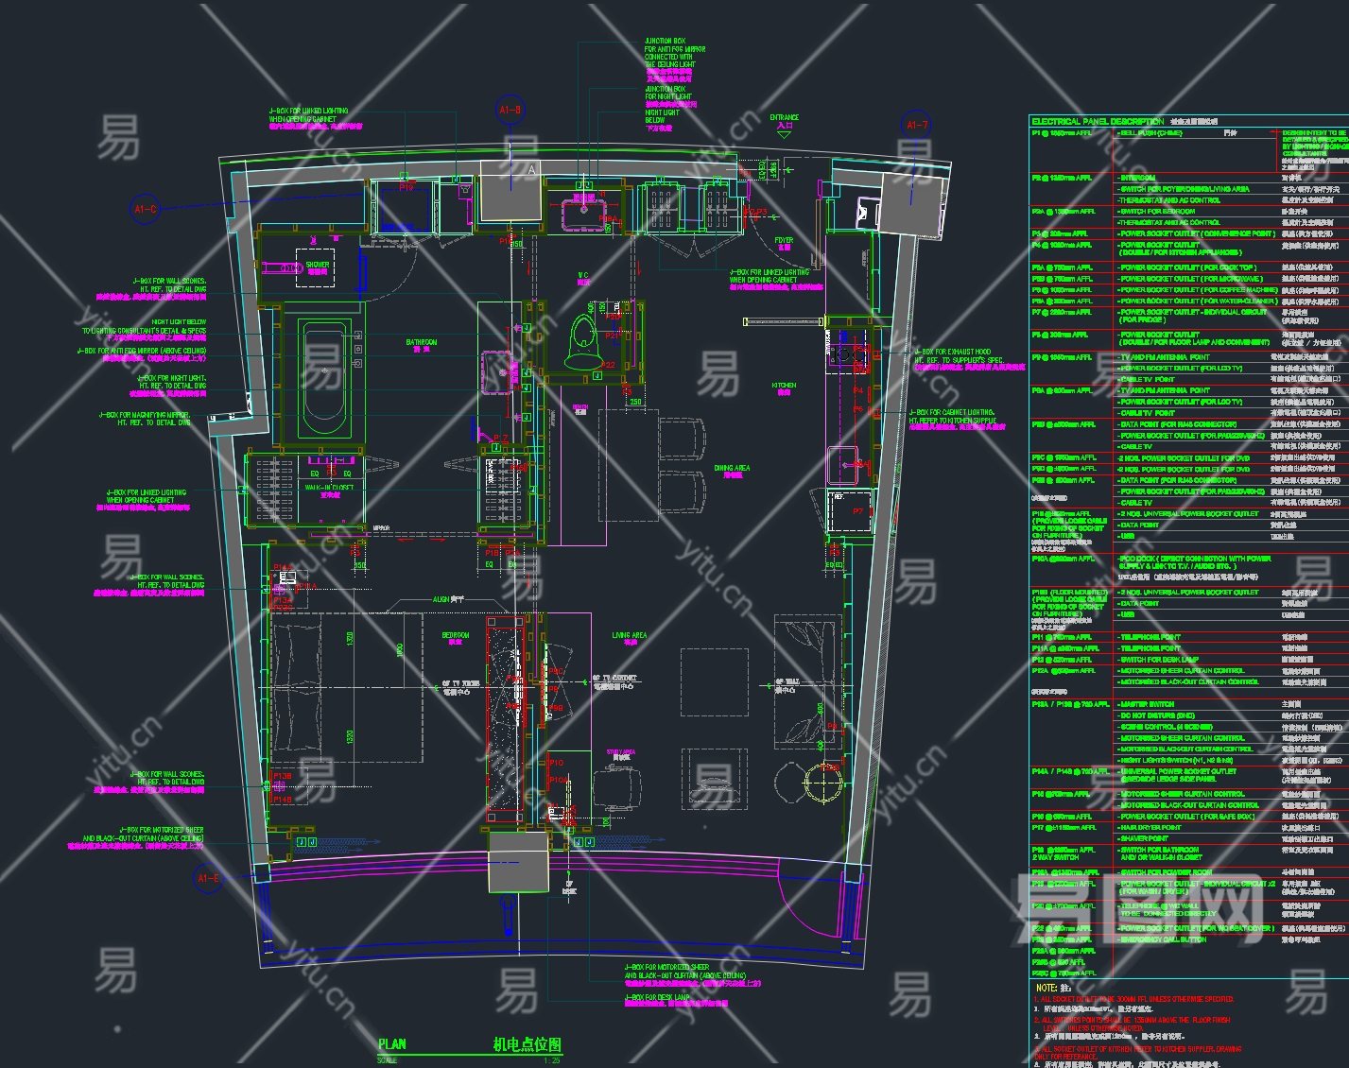Viewport: 1349px width, 1068px height.
Task: Select the A1-C section marker circle
Action: pos(146,208)
